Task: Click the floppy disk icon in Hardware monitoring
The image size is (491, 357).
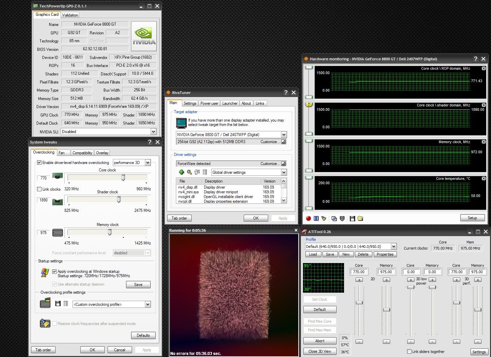Action: (x=352, y=219)
